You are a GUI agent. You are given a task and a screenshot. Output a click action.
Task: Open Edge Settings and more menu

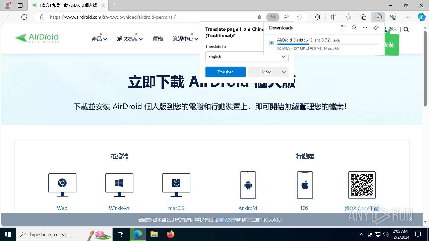(408, 17)
